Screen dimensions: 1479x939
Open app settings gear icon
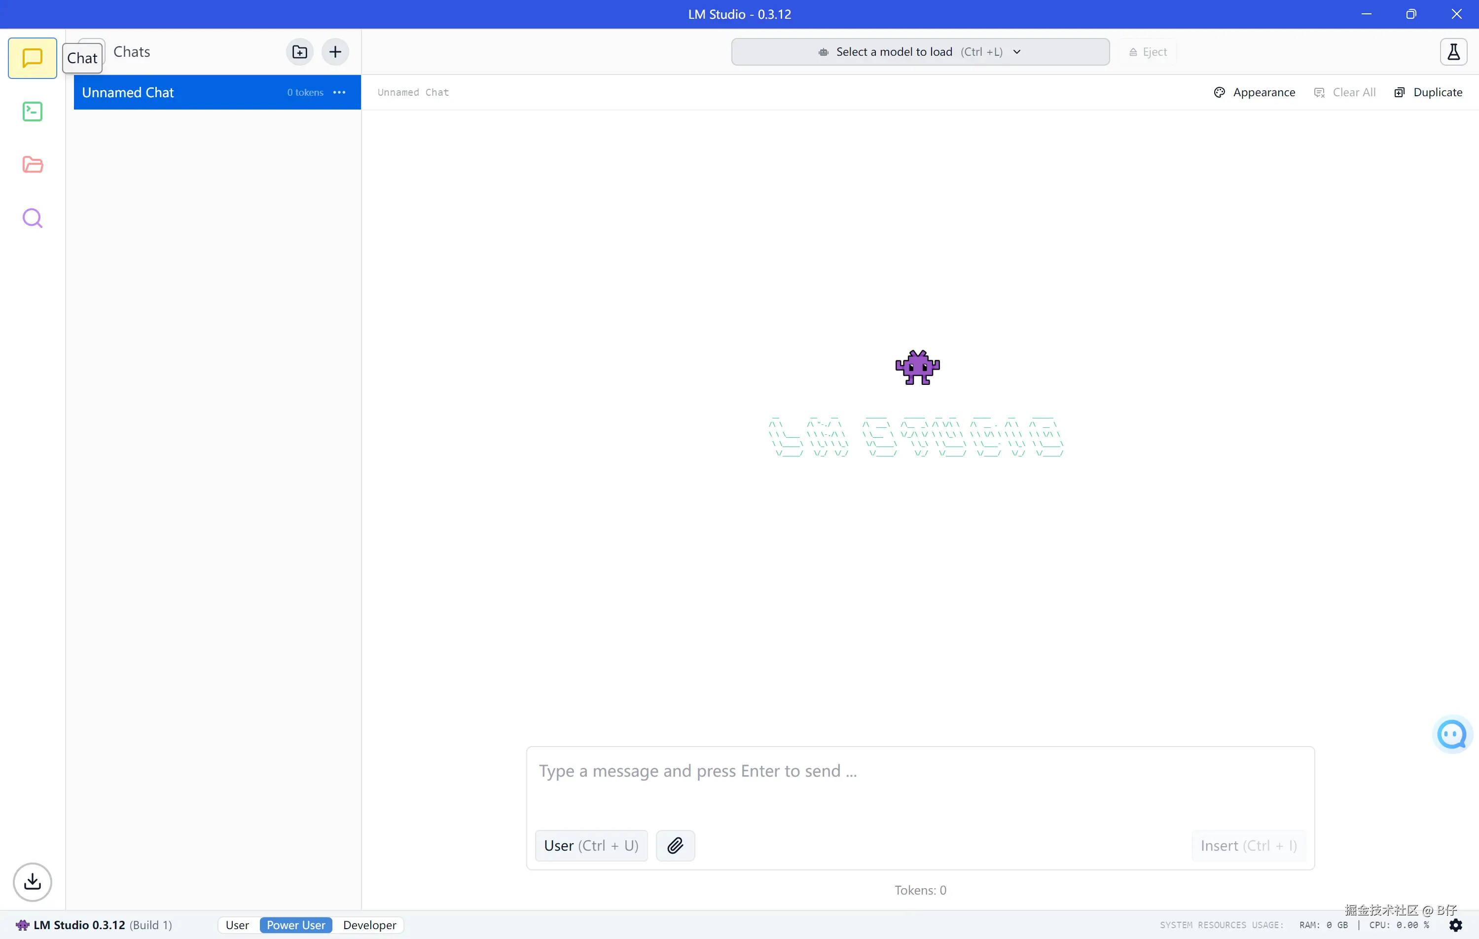1456,925
